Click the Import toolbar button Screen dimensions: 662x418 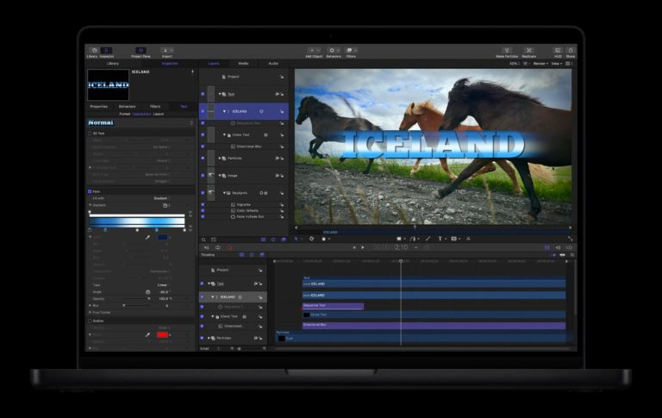coord(166,51)
